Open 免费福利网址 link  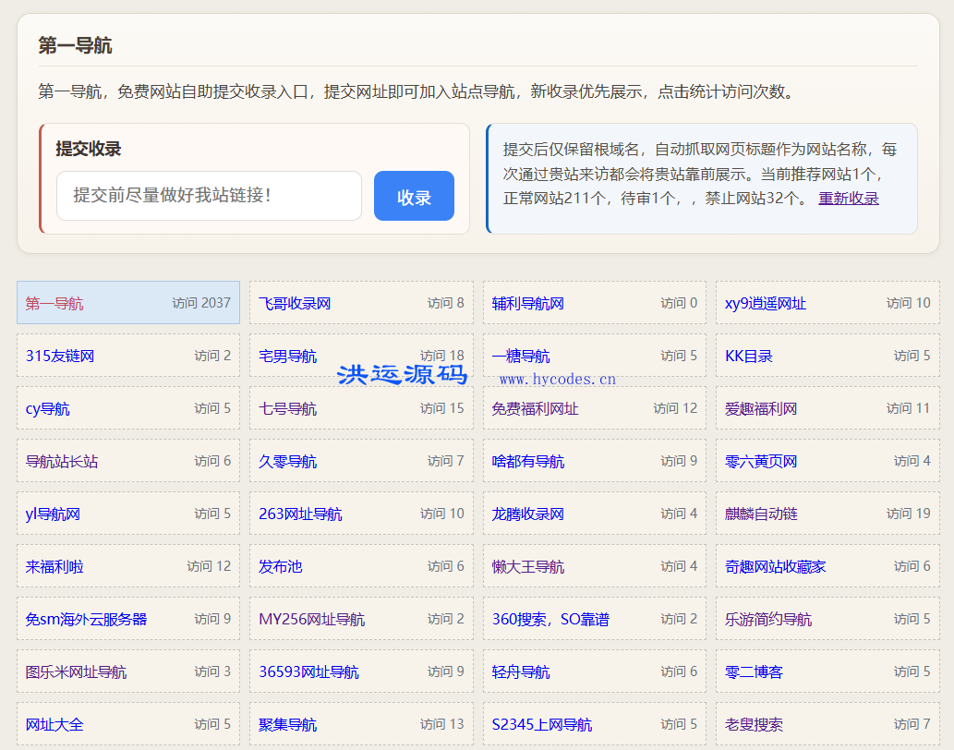[x=535, y=409]
